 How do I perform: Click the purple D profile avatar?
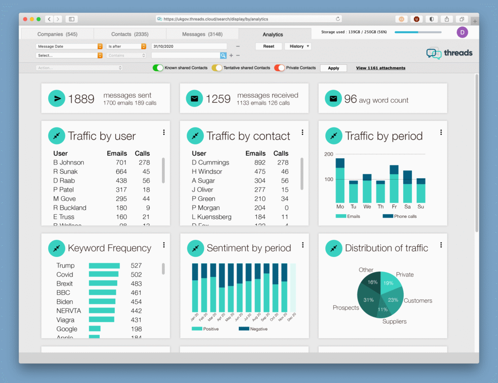(462, 32)
